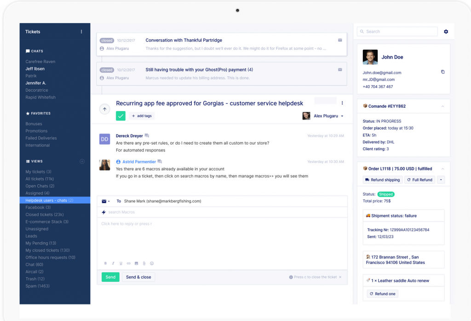Select 'Closed tickets (23k)' view in the sidebar
471x321 pixels.
pos(45,215)
